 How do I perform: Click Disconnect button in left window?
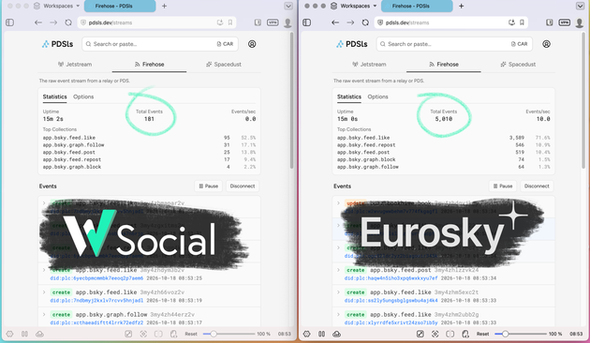point(243,186)
